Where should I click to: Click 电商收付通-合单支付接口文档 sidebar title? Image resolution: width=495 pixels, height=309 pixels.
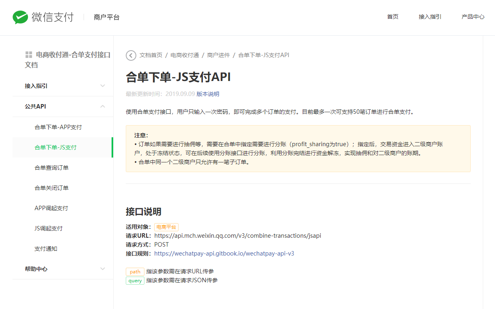68,60
